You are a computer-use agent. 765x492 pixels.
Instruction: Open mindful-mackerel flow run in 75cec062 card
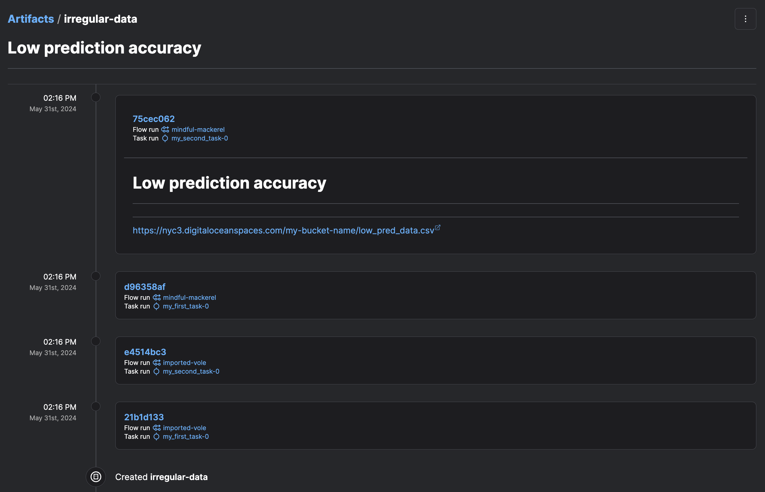(x=198, y=129)
